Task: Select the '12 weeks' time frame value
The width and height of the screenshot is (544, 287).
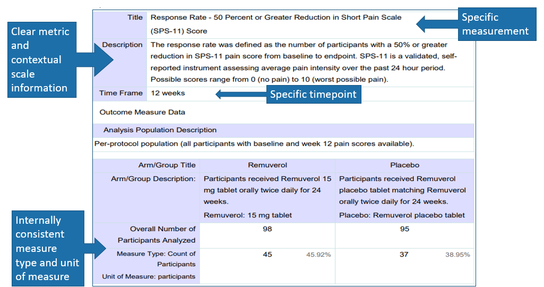Action: coord(168,93)
